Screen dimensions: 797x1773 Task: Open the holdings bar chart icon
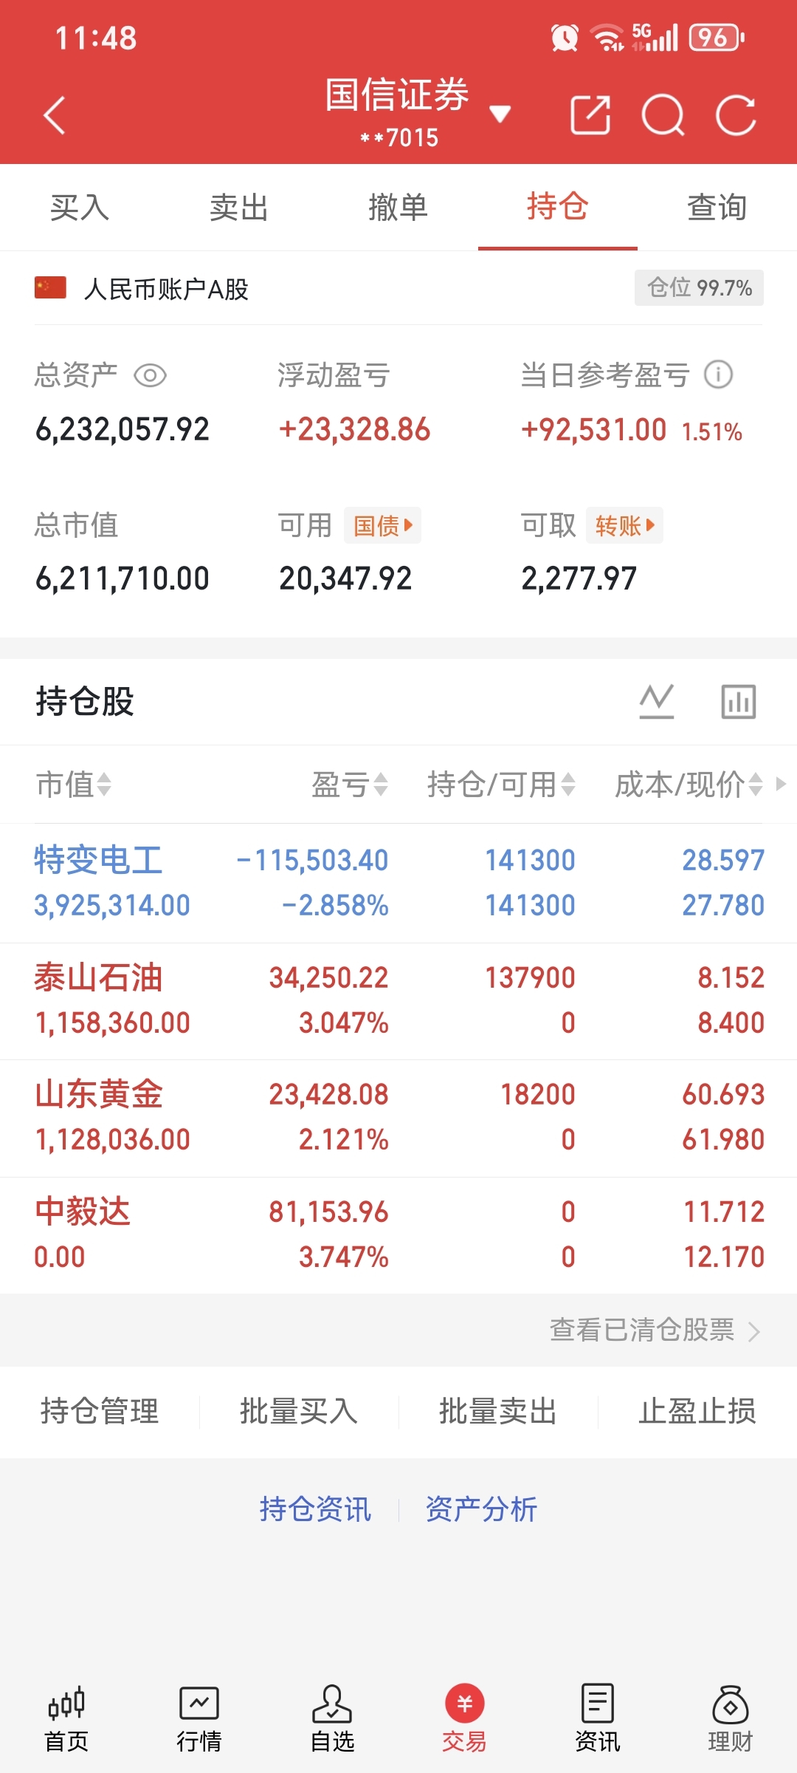pyautogui.click(x=738, y=701)
